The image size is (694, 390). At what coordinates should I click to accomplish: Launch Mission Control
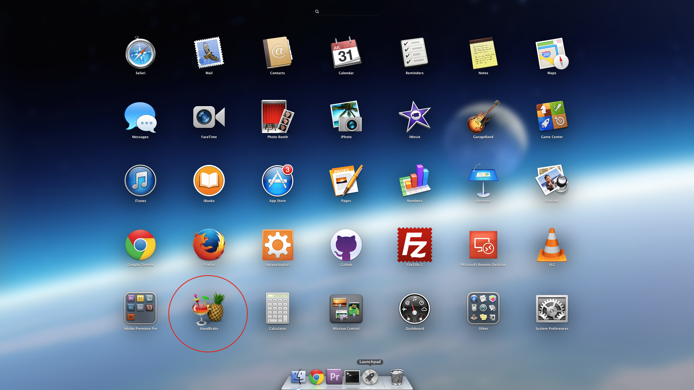coord(346,309)
